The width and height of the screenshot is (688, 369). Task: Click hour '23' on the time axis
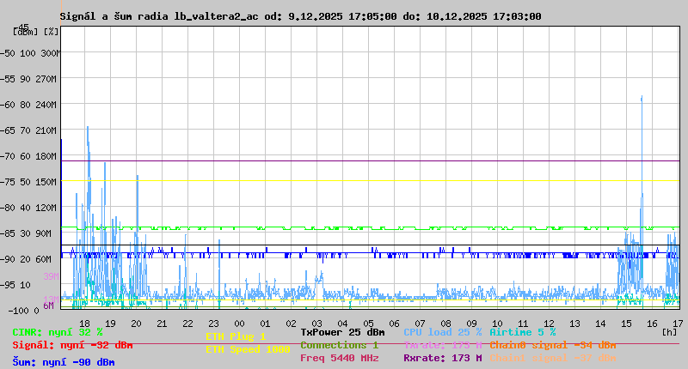[213, 324]
